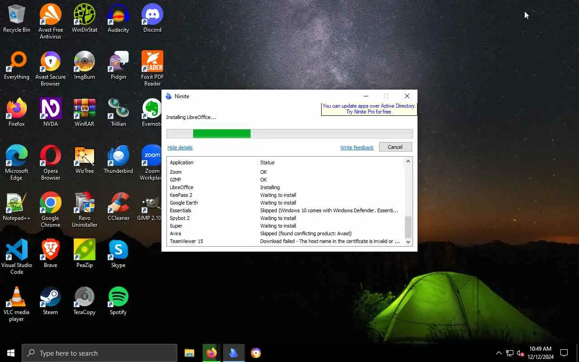
Task: Open the Try Ninite Pro for free link
Action: [x=369, y=112]
